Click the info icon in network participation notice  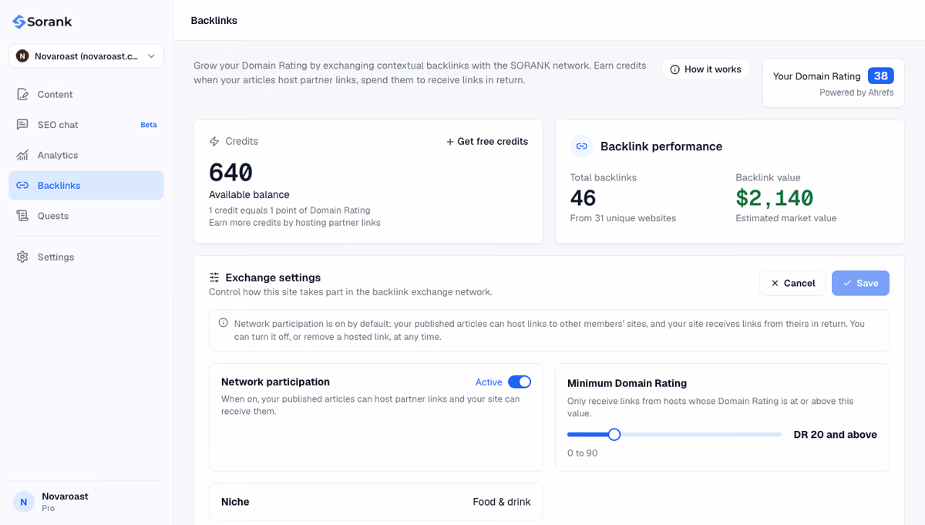pos(224,323)
